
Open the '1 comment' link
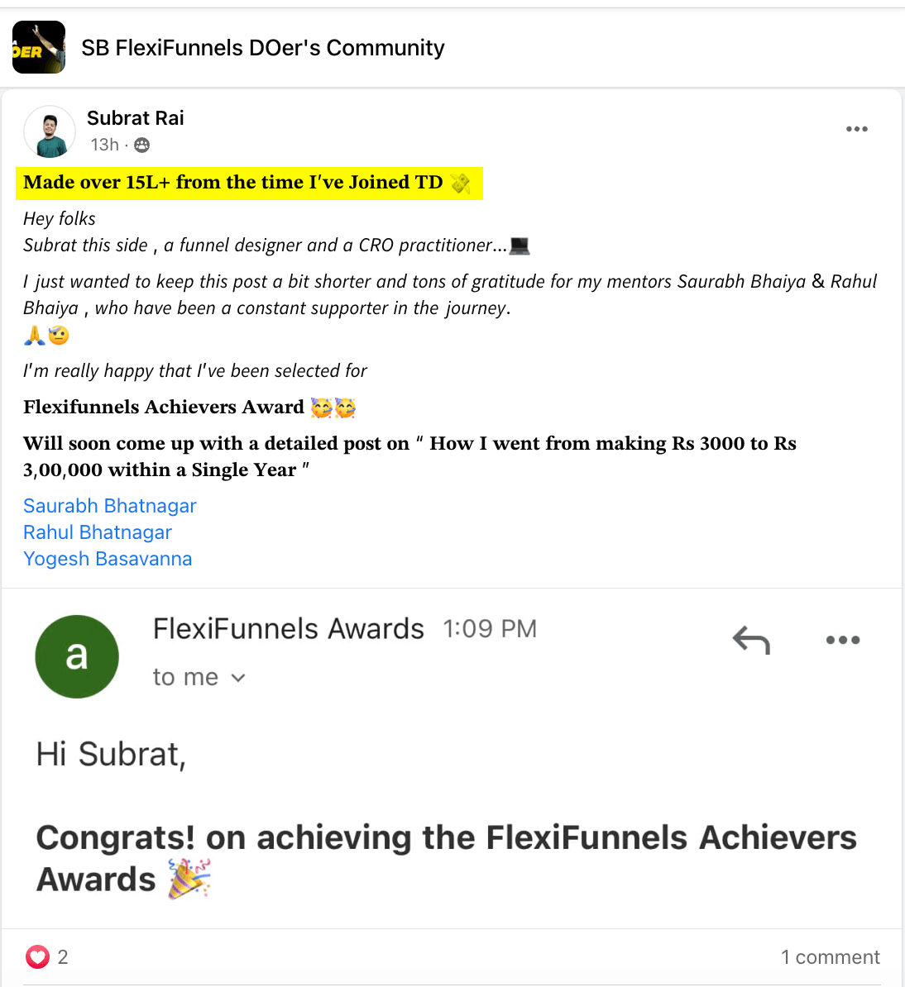(830, 957)
